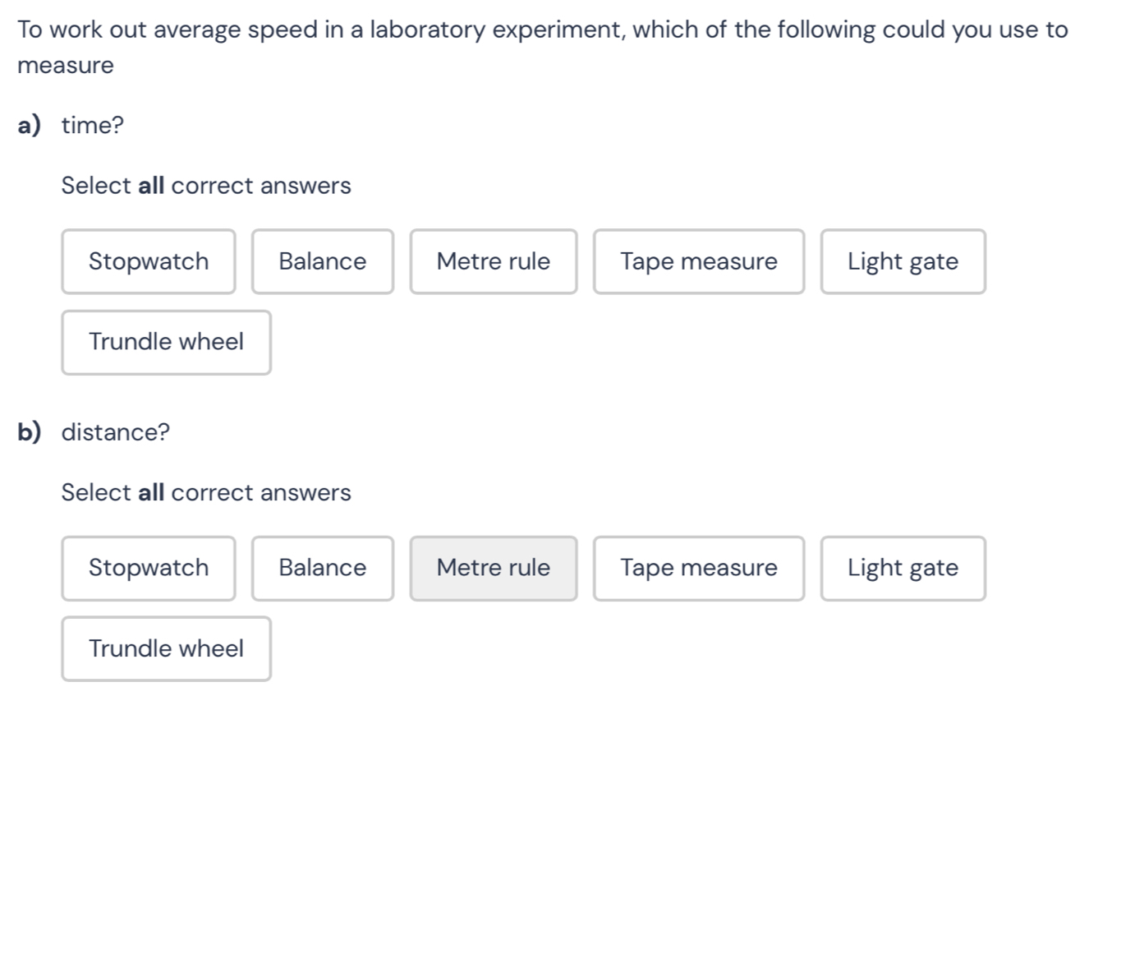Select Light gate for part b distance
This screenshot has width=1121, height=968.
point(903,568)
